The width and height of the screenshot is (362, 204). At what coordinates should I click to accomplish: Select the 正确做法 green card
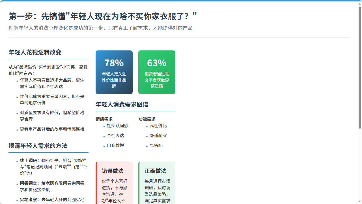tap(157, 183)
